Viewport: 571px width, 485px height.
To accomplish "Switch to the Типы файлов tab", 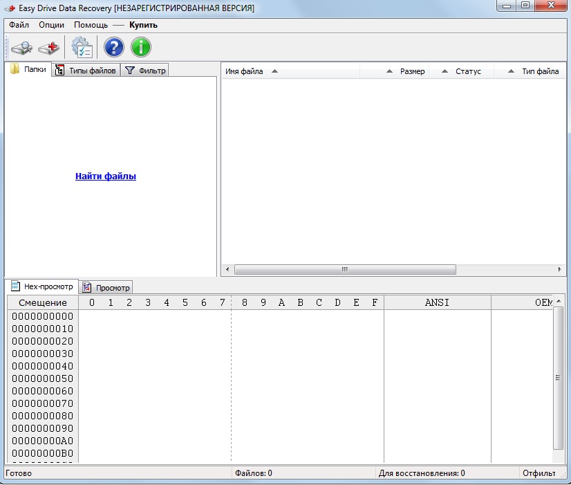I will [x=86, y=71].
